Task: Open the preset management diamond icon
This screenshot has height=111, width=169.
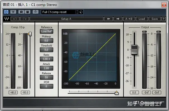Action: (x=81, y=12)
